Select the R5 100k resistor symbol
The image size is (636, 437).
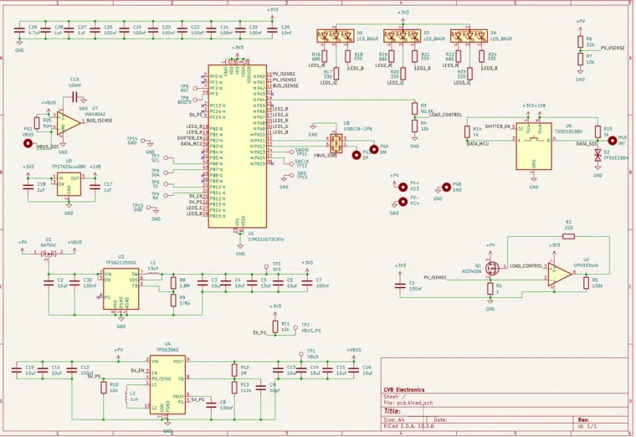(x=586, y=283)
